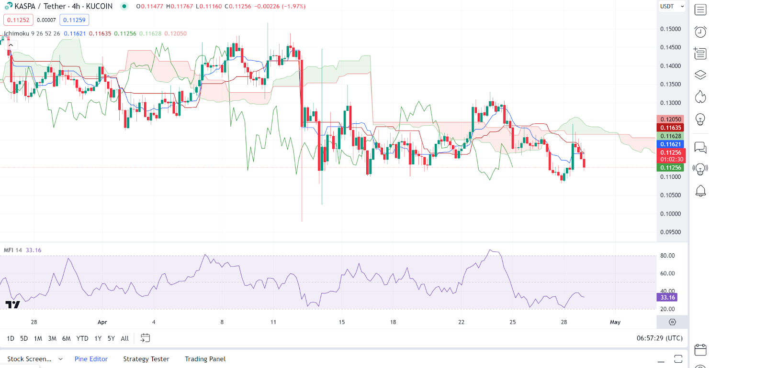Click the blue buy price 0.11259 button

point(74,20)
